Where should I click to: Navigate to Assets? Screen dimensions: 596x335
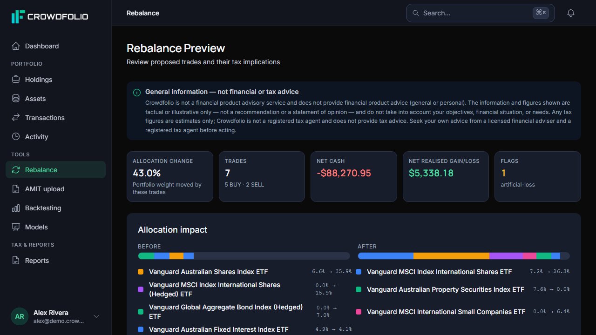coord(55,99)
